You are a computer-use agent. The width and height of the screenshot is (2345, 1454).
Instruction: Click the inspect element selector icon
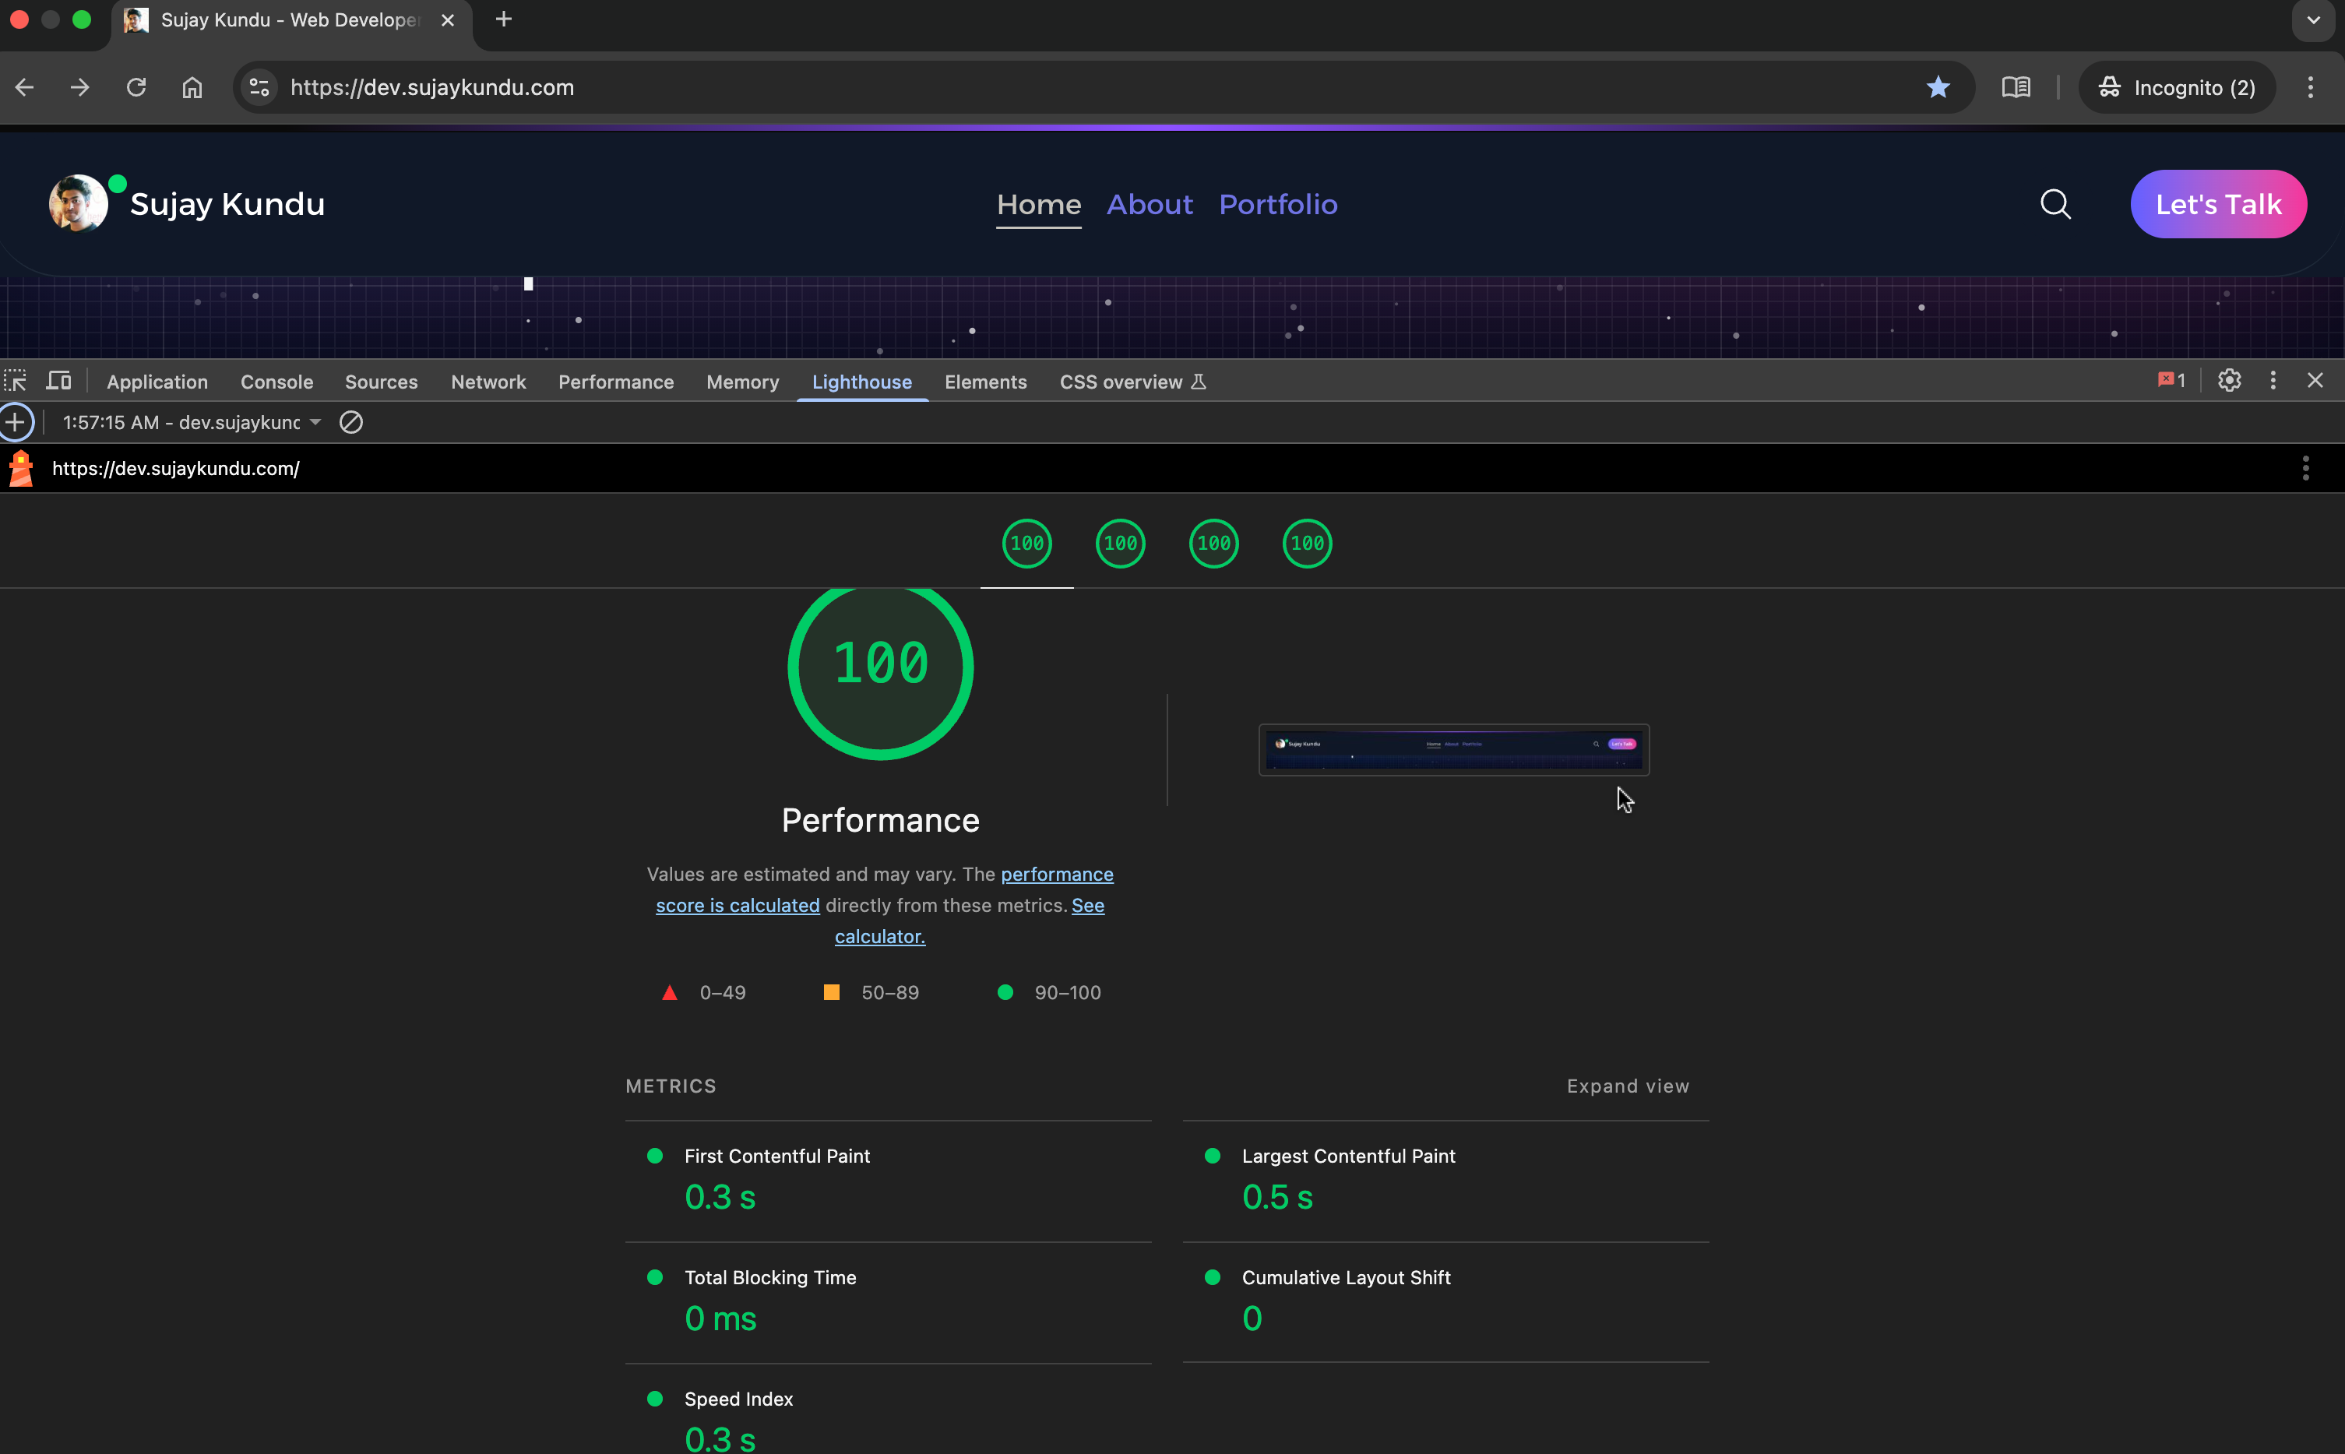[16, 381]
